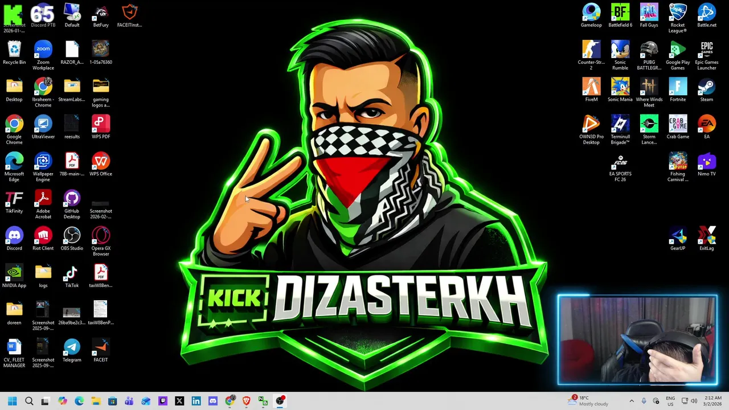This screenshot has height=410, width=729.
Task: Launch WPS PDF desktop icon
Action: click(101, 126)
